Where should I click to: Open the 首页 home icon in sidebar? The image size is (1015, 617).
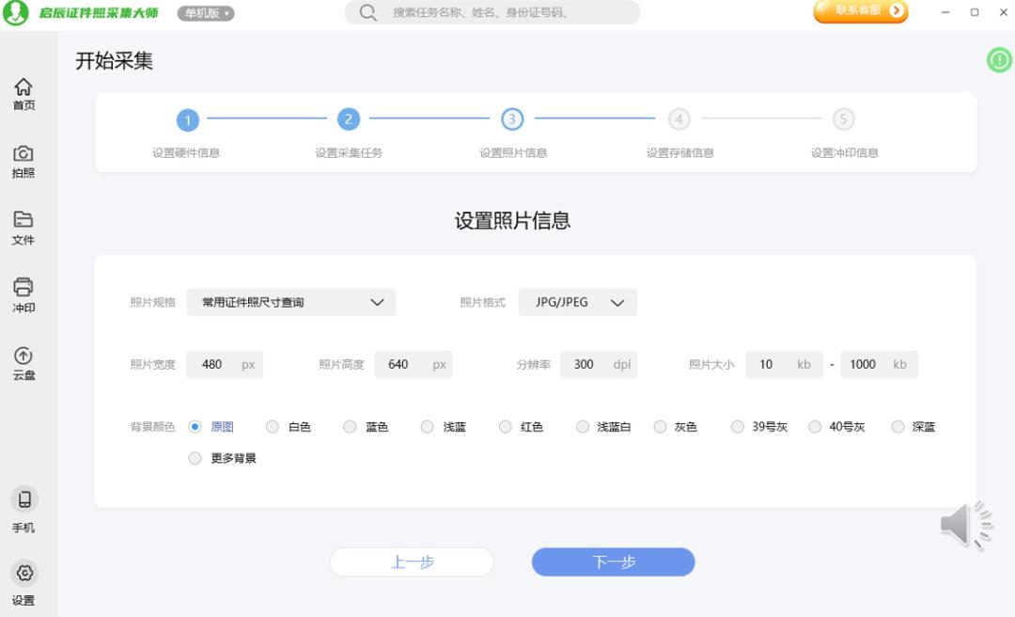pyautogui.click(x=23, y=87)
